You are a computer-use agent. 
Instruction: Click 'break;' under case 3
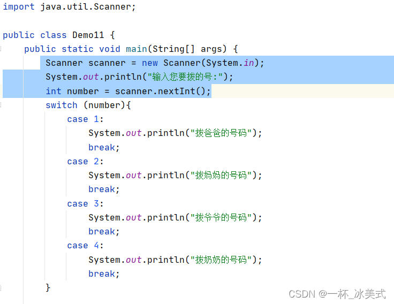click(x=104, y=231)
